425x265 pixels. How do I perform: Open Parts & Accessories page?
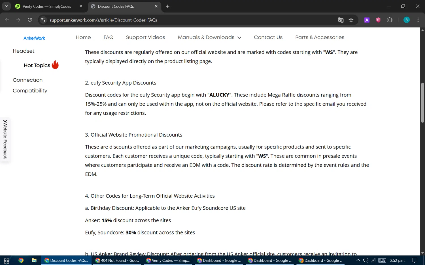point(320,37)
